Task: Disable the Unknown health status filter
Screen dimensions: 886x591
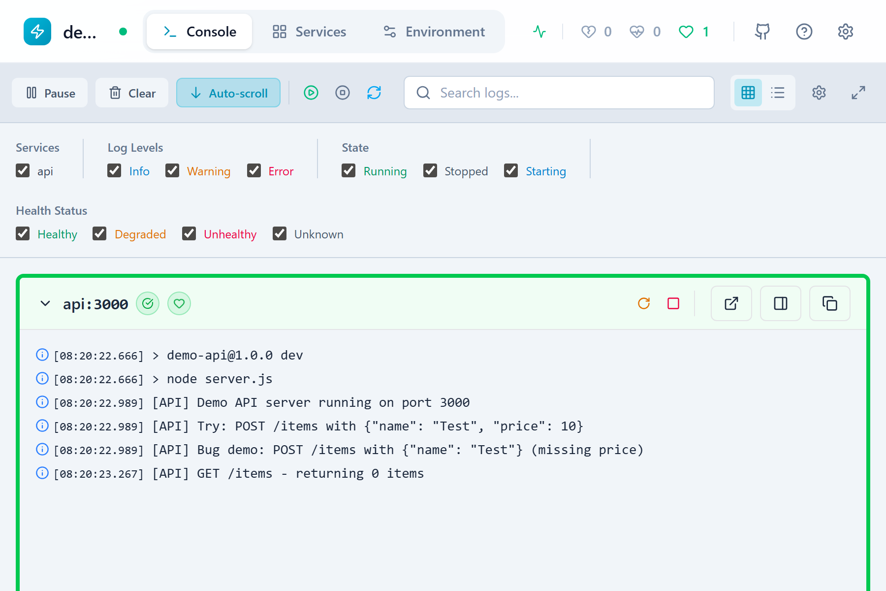Action: tap(280, 234)
